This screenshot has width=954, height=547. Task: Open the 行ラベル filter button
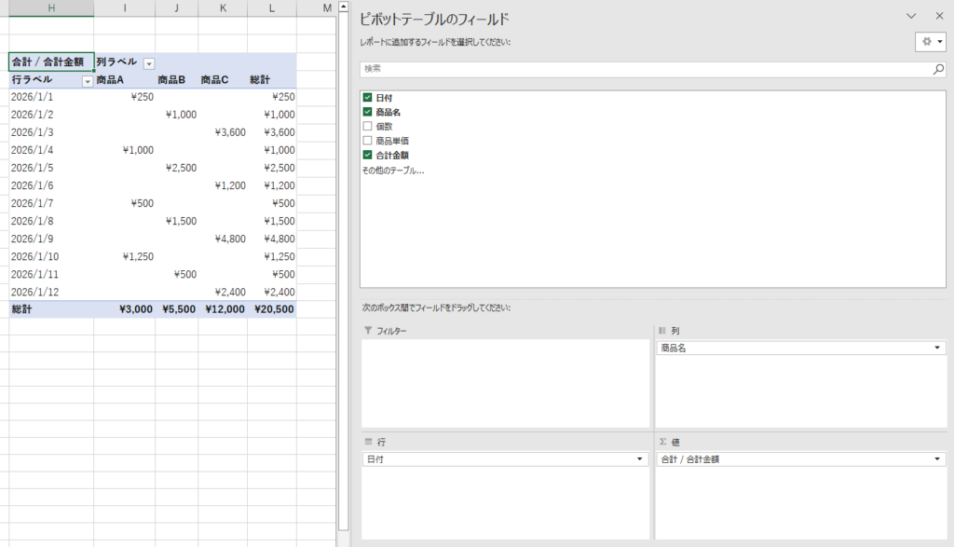pos(88,81)
